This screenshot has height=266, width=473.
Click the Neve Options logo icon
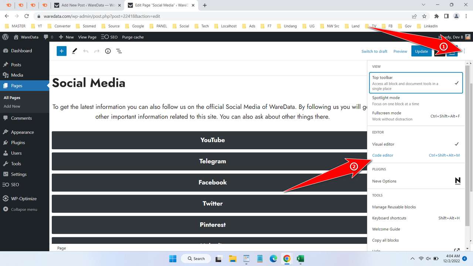457,181
